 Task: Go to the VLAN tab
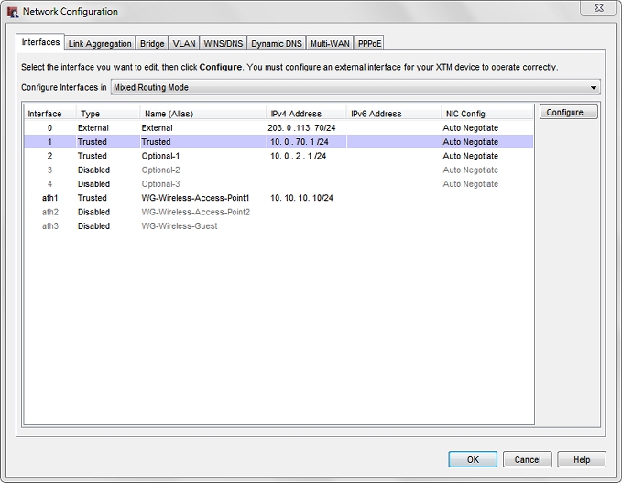[184, 44]
